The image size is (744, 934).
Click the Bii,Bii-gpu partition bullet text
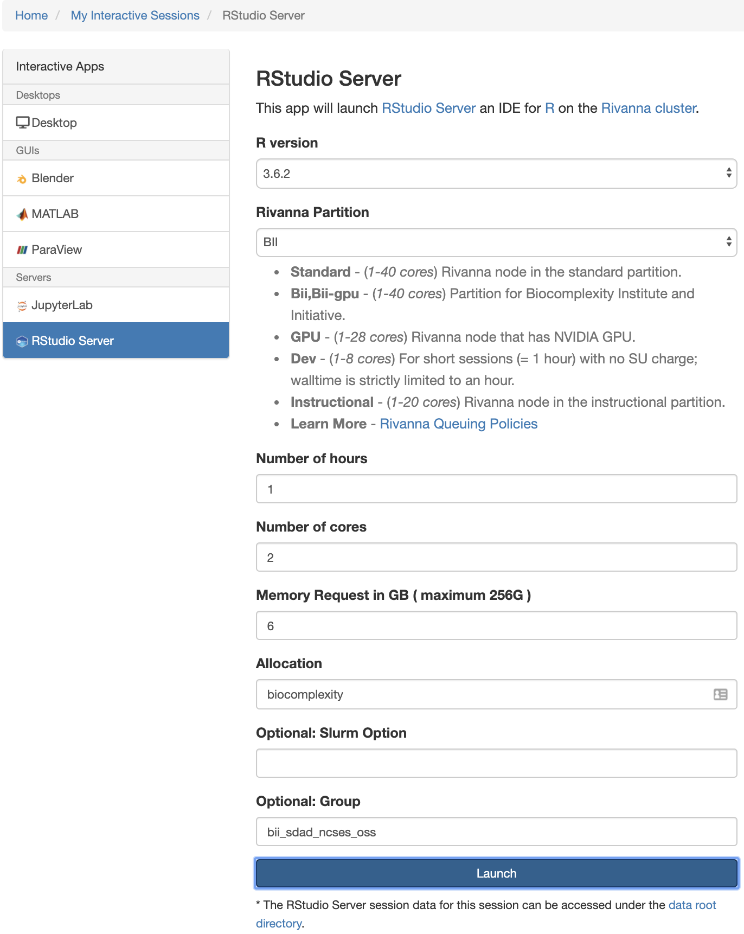click(492, 304)
